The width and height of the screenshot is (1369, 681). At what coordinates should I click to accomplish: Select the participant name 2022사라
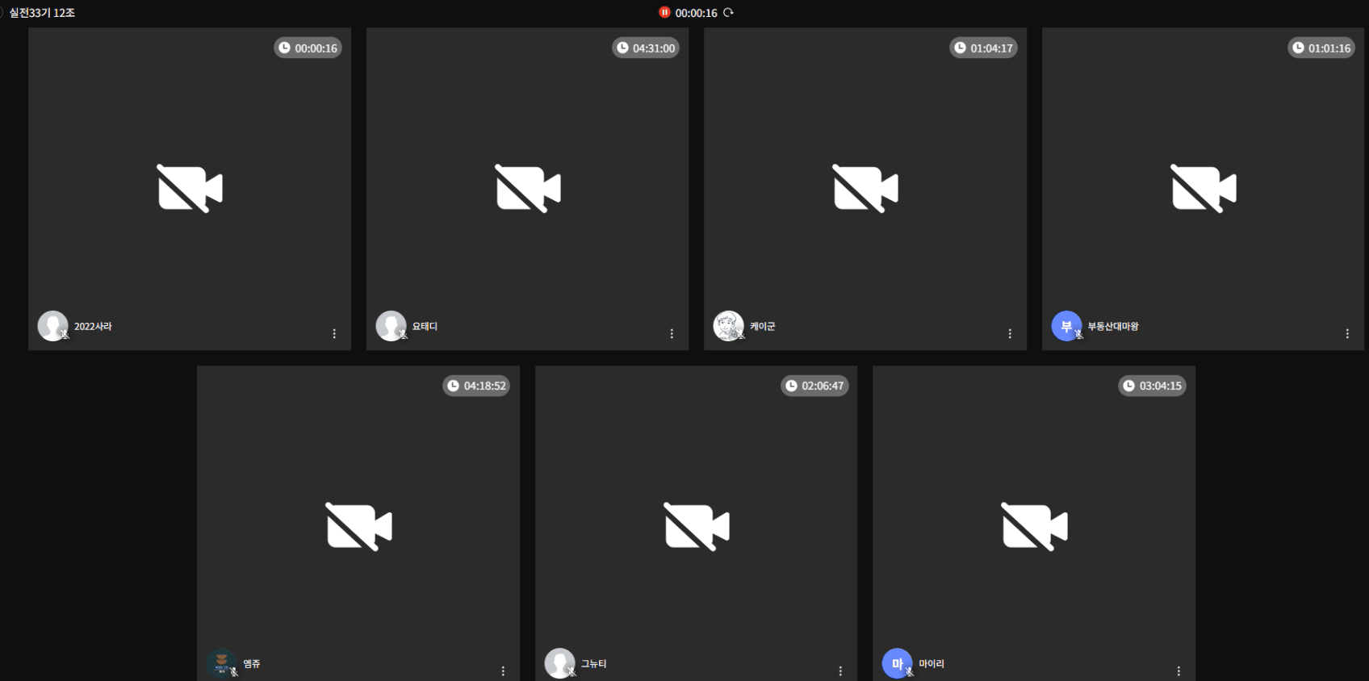[93, 326]
